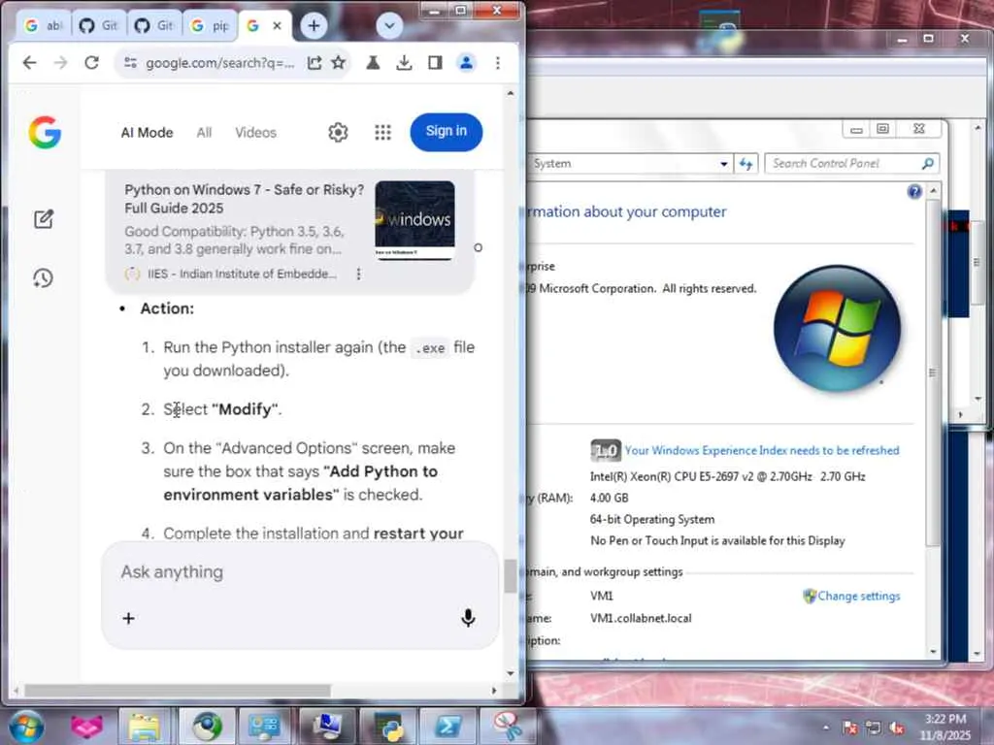The height and width of the screenshot is (745, 994).
Task: Switch to Videos results
Action: [255, 132]
